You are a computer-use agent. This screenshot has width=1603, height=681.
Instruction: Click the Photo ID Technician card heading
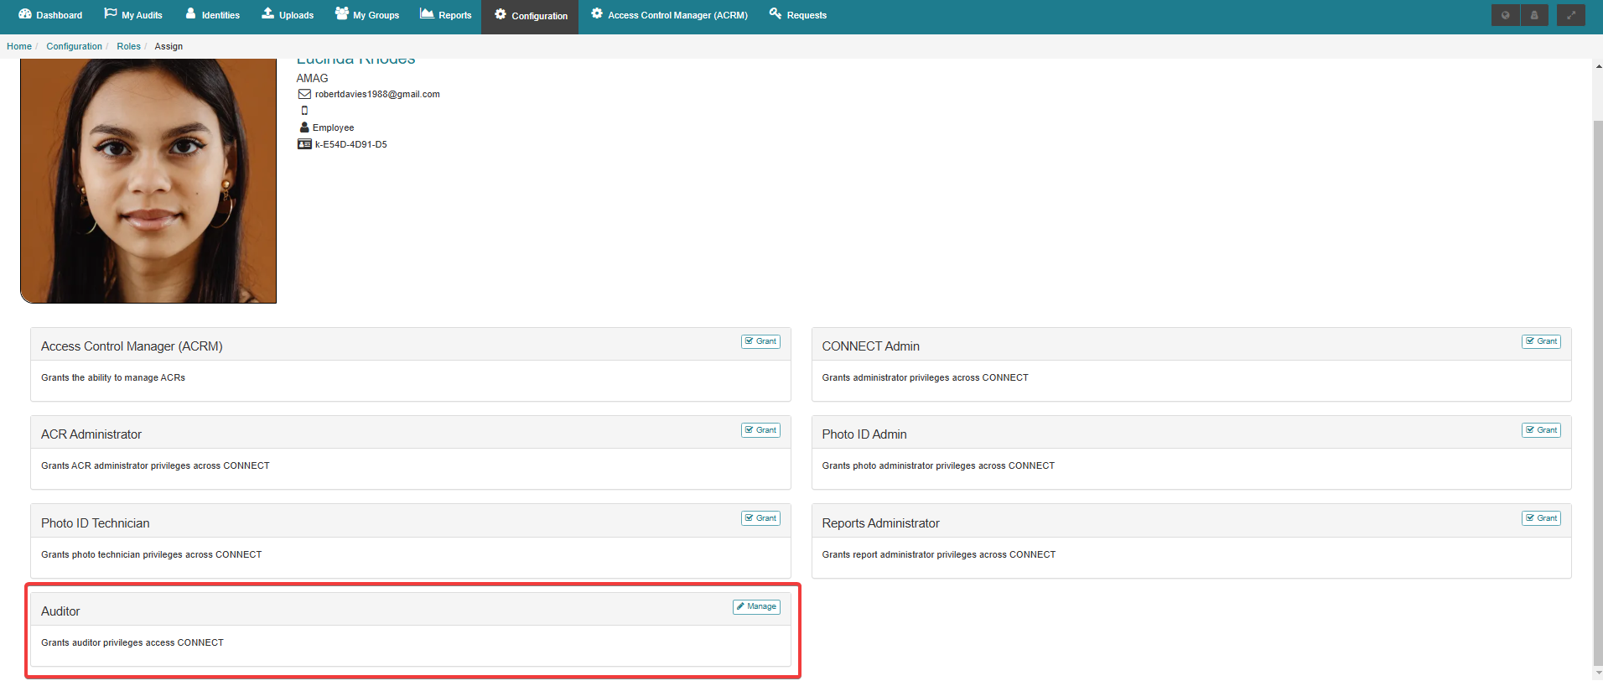tap(95, 523)
